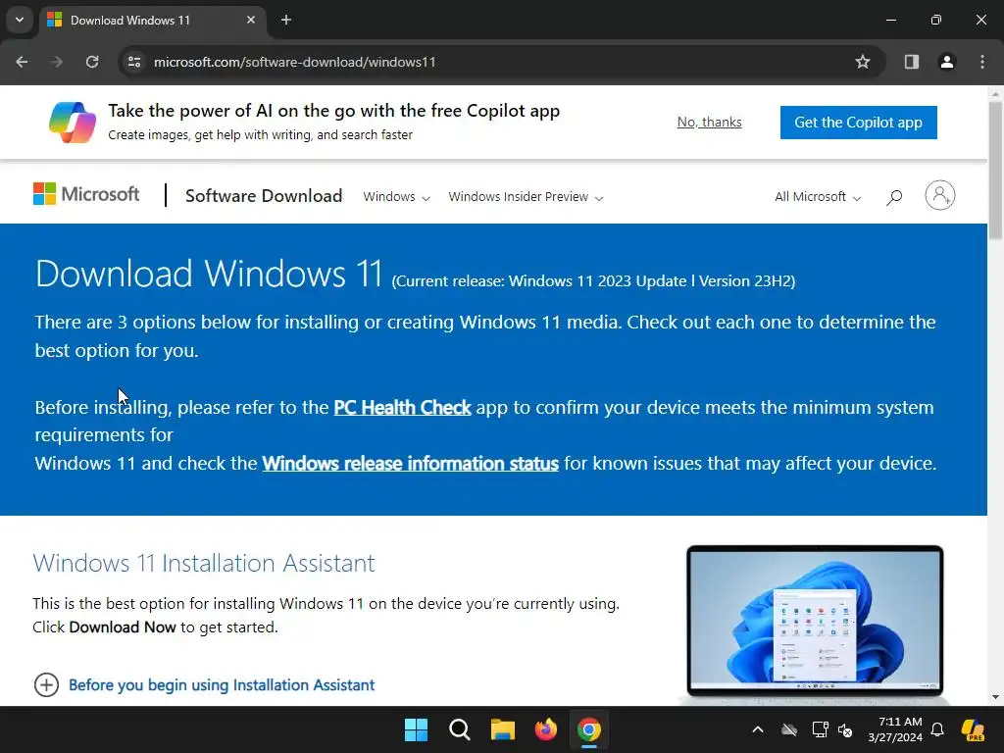Click the OneDrive cloud tray icon

789,729
